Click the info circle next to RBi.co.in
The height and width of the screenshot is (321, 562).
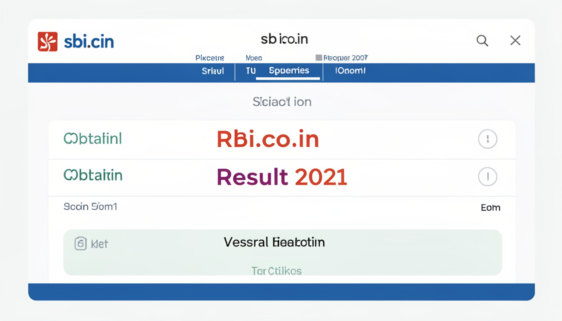tap(487, 139)
